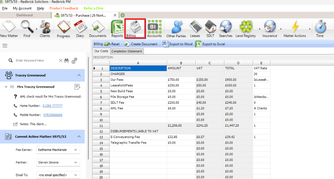Collapse the Current Active Matter section
Image resolution: width=334 pixels, height=179 pixels.
click(x=79, y=137)
